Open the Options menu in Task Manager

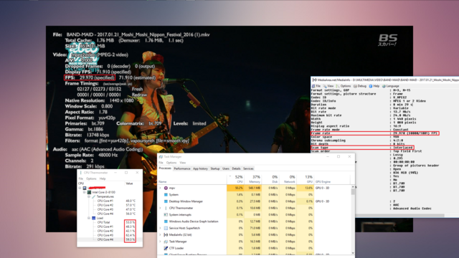[x=171, y=163]
